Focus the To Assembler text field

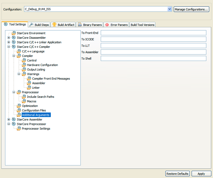(153, 52)
